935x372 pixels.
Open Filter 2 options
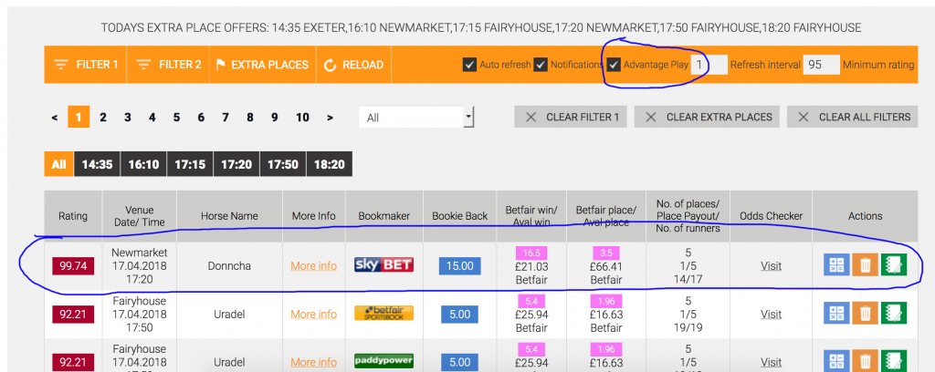tap(168, 65)
